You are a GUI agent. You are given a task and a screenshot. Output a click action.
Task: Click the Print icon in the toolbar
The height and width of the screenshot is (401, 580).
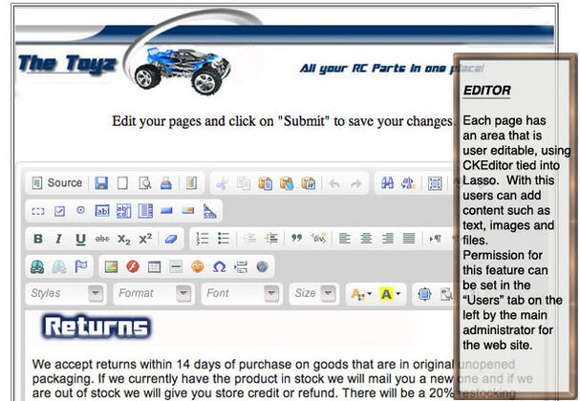pyautogui.click(x=165, y=183)
